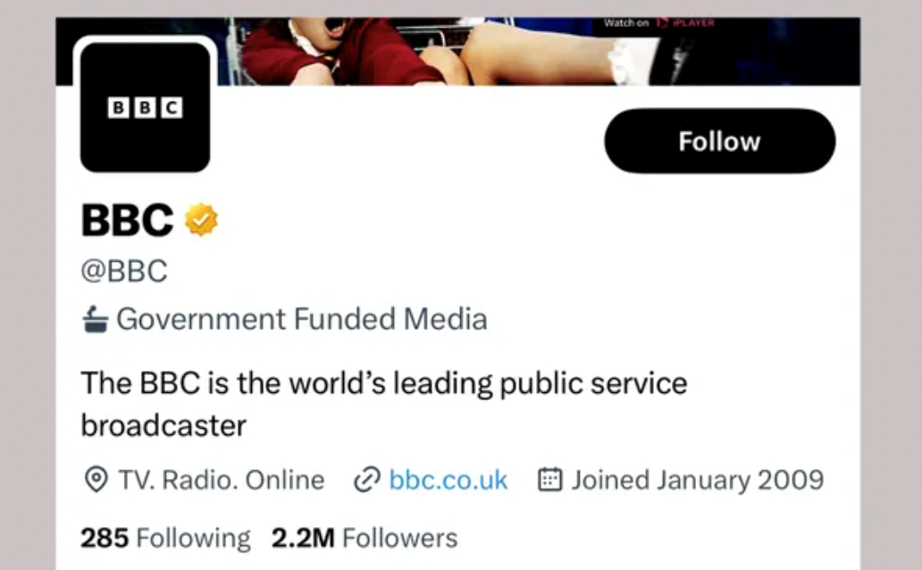The height and width of the screenshot is (570, 922).
Task: Click the Follow button
Action: coord(719,141)
